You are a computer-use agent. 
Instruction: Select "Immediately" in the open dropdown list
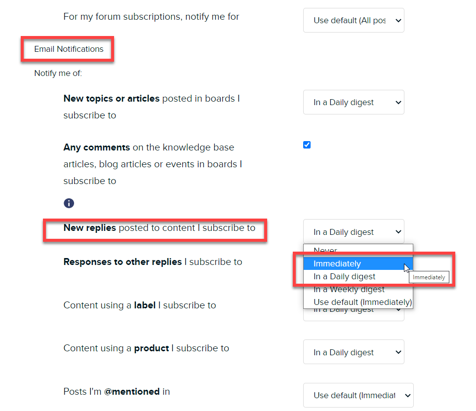(337, 263)
